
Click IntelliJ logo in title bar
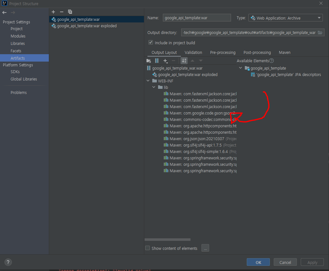pyautogui.click(x=4, y=3)
